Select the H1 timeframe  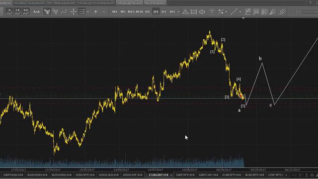148,11
